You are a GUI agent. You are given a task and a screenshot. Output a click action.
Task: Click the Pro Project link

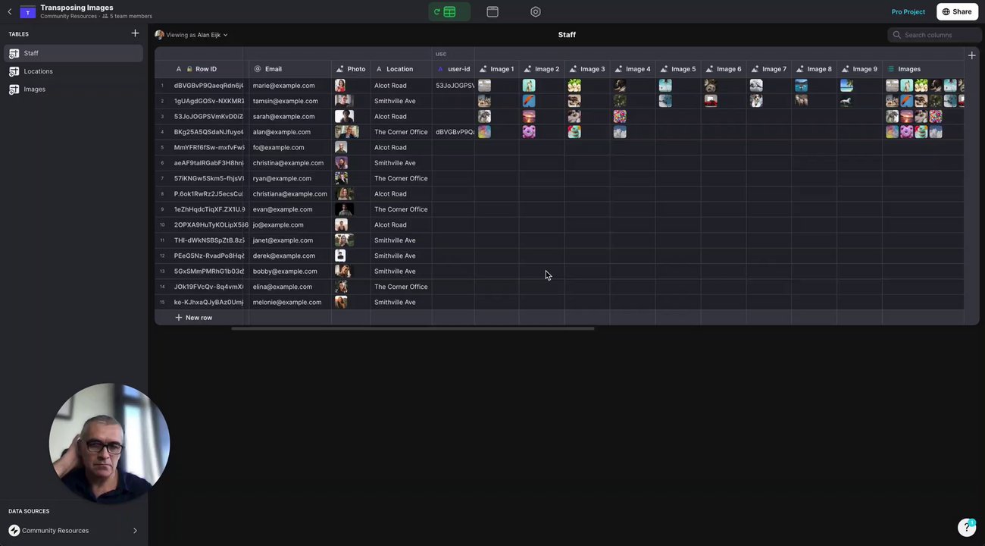pos(908,11)
